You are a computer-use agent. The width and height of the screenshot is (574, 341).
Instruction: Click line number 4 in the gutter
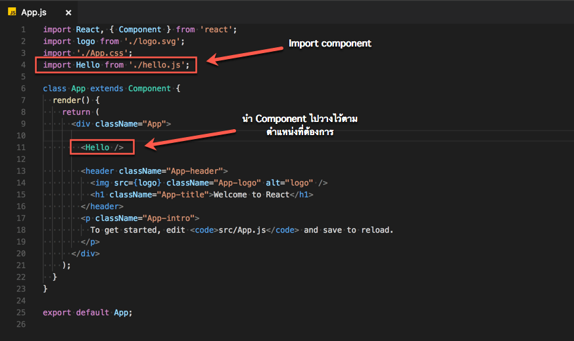(23, 65)
